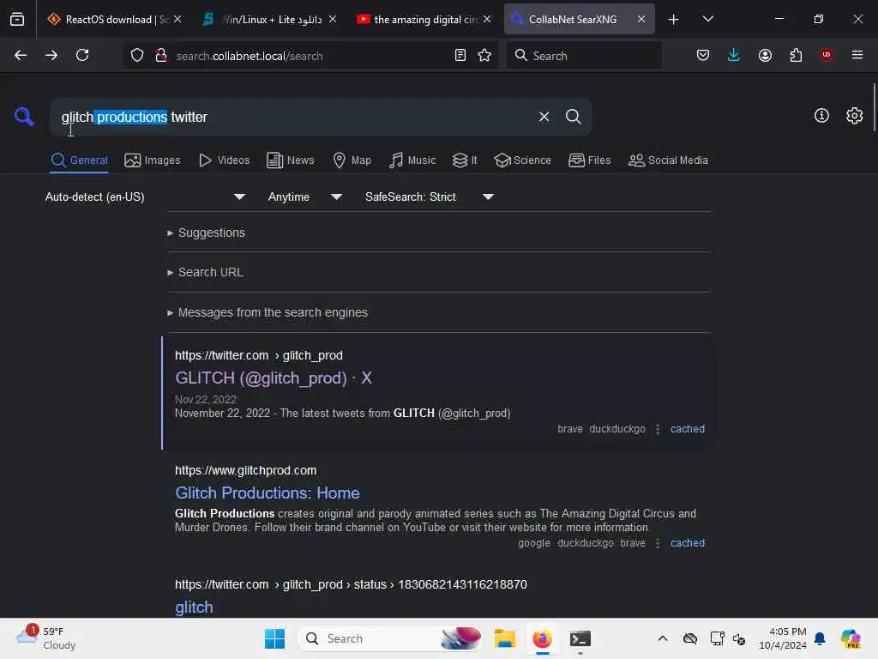Select the Music search category
878x659 pixels.
pyautogui.click(x=412, y=160)
